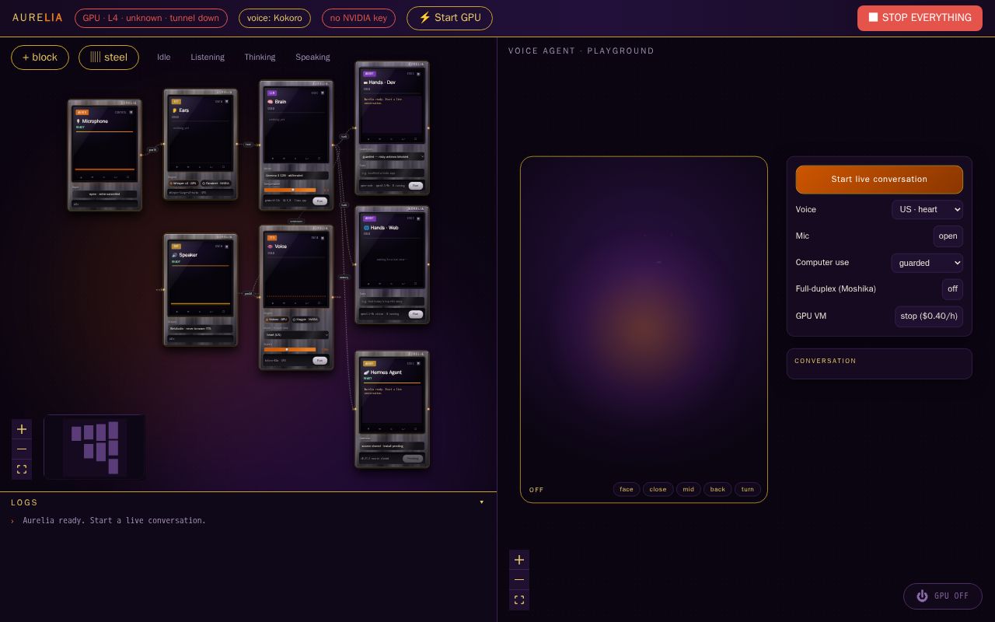The width and height of the screenshot is (995, 622).
Task: Add a new block
Action: click(40, 58)
